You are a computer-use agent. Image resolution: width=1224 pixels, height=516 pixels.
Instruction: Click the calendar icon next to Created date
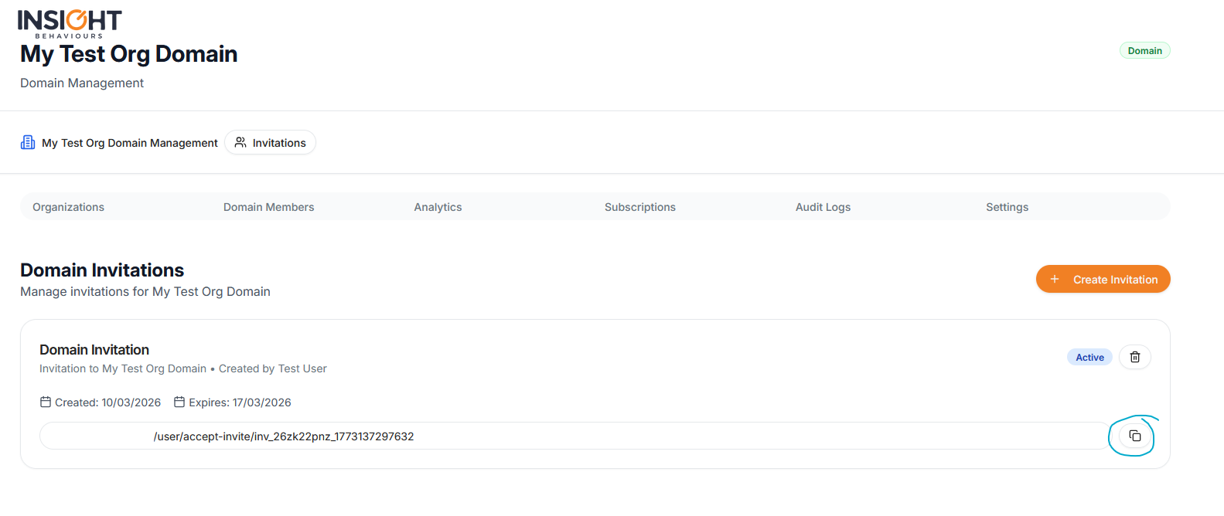coord(46,402)
